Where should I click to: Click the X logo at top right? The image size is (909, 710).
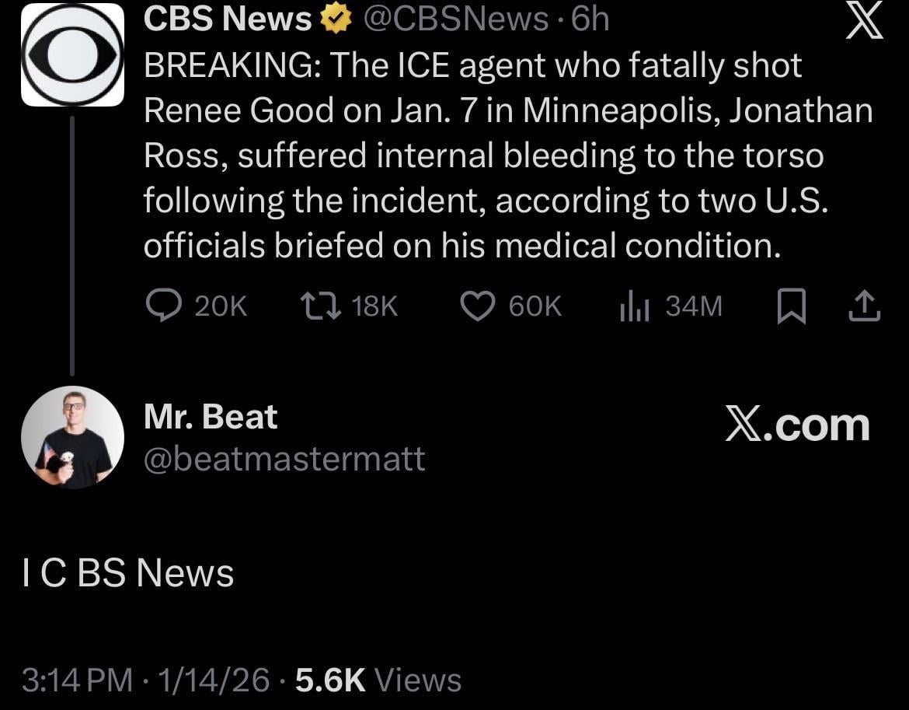[863, 22]
